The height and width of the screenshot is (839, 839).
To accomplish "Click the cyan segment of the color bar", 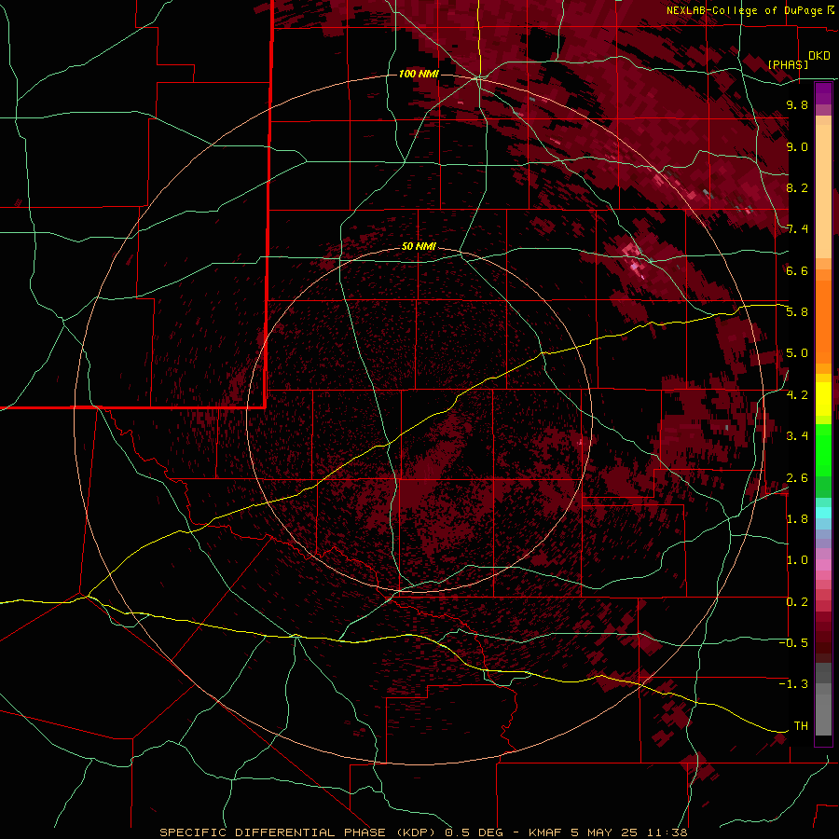I will pos(823,513).
